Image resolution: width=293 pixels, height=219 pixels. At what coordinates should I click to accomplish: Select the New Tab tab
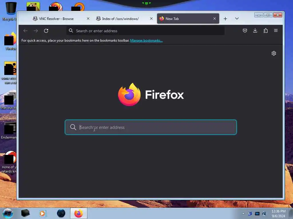coord(188,19)
